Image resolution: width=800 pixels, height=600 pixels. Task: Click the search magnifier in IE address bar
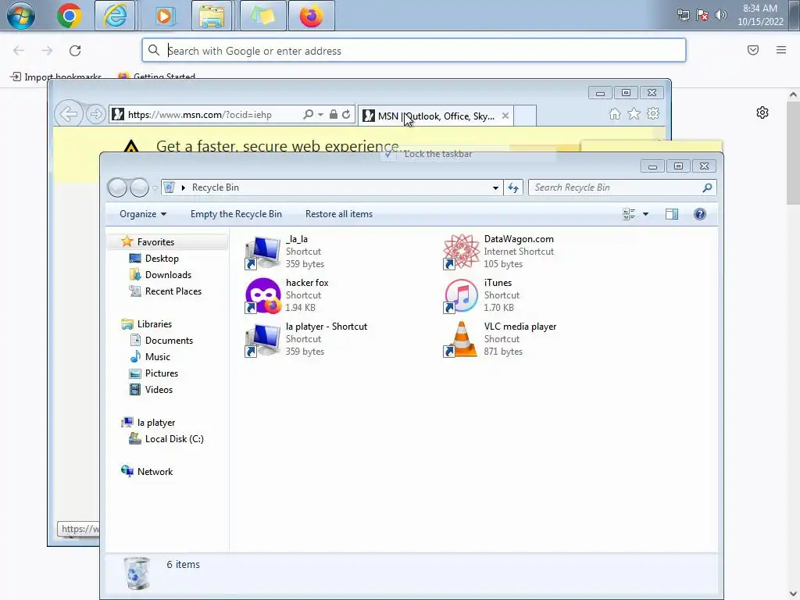308,114
